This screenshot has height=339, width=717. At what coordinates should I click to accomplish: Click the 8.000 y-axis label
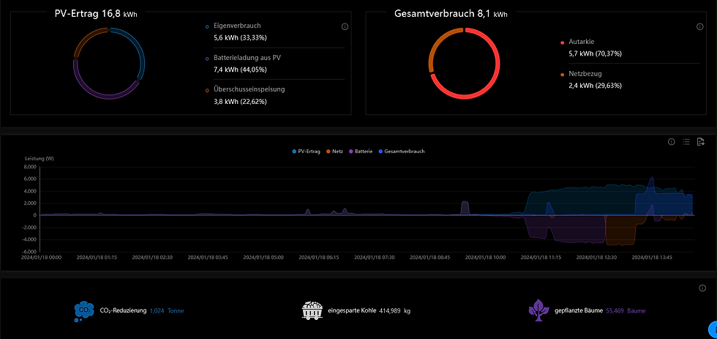click(x=30, y=168)
